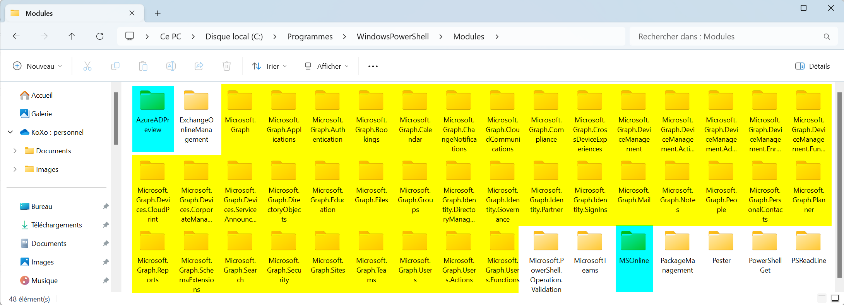Select the Microsoft.Graph.Sites folder
Image resolution: width=844 pixels, height=305 pixels.
(328, 253)
